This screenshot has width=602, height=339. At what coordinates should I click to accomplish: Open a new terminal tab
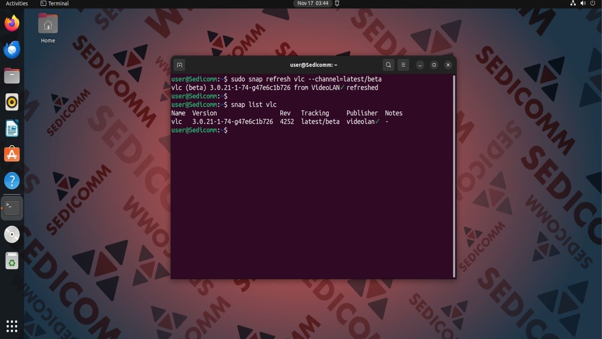click(x=179, y=65)
